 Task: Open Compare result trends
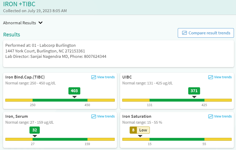tap(209, 33)
